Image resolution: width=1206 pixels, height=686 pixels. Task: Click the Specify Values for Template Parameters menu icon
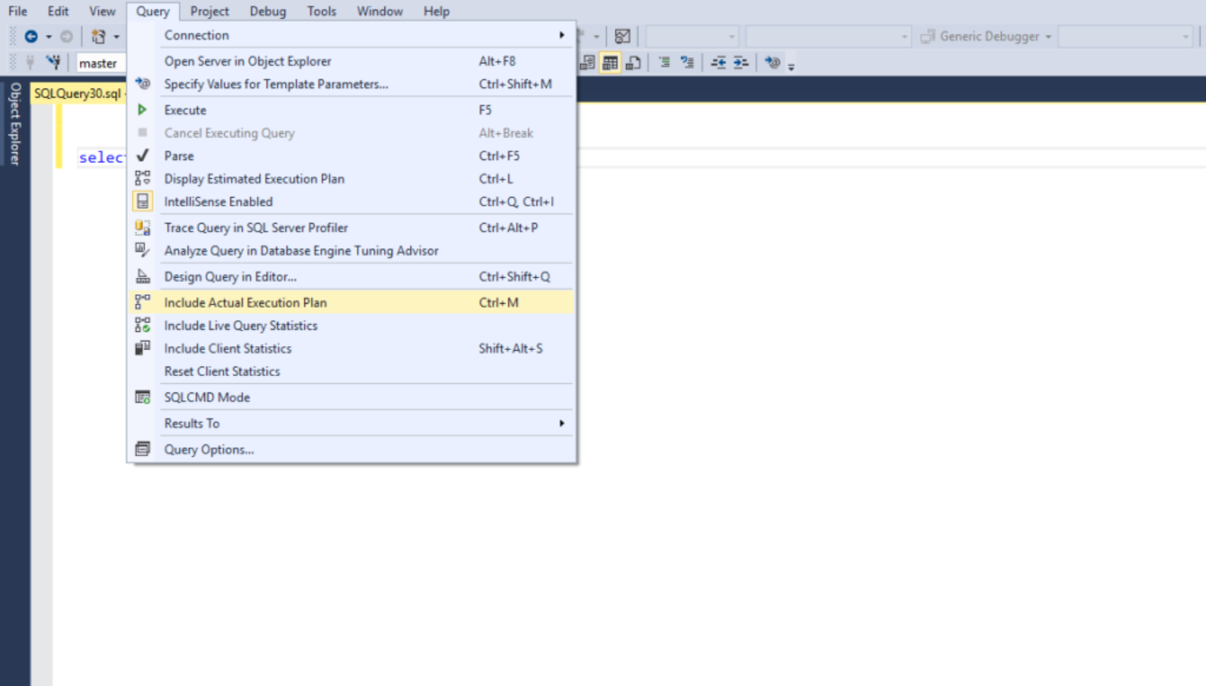point(142,83)
